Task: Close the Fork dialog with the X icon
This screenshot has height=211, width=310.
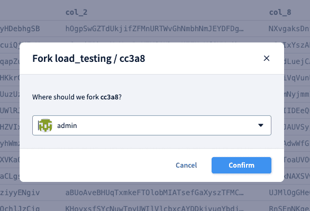Action: coord(267,58)
